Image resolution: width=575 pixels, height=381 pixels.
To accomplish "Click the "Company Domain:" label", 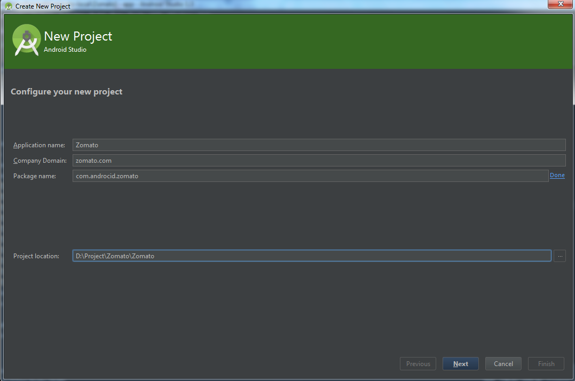I will pos(40,161).
